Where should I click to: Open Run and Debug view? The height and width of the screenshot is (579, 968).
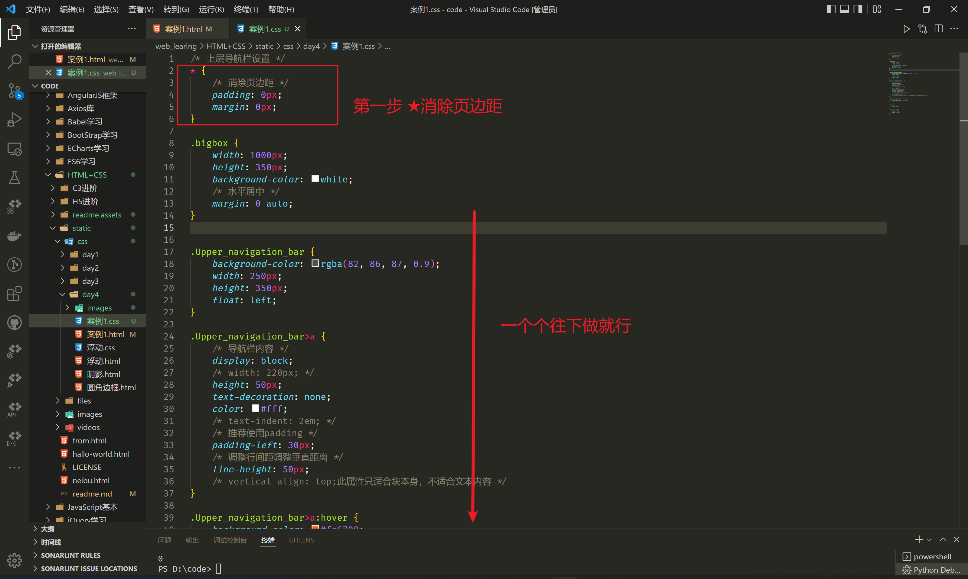click(x=15, y=119)
